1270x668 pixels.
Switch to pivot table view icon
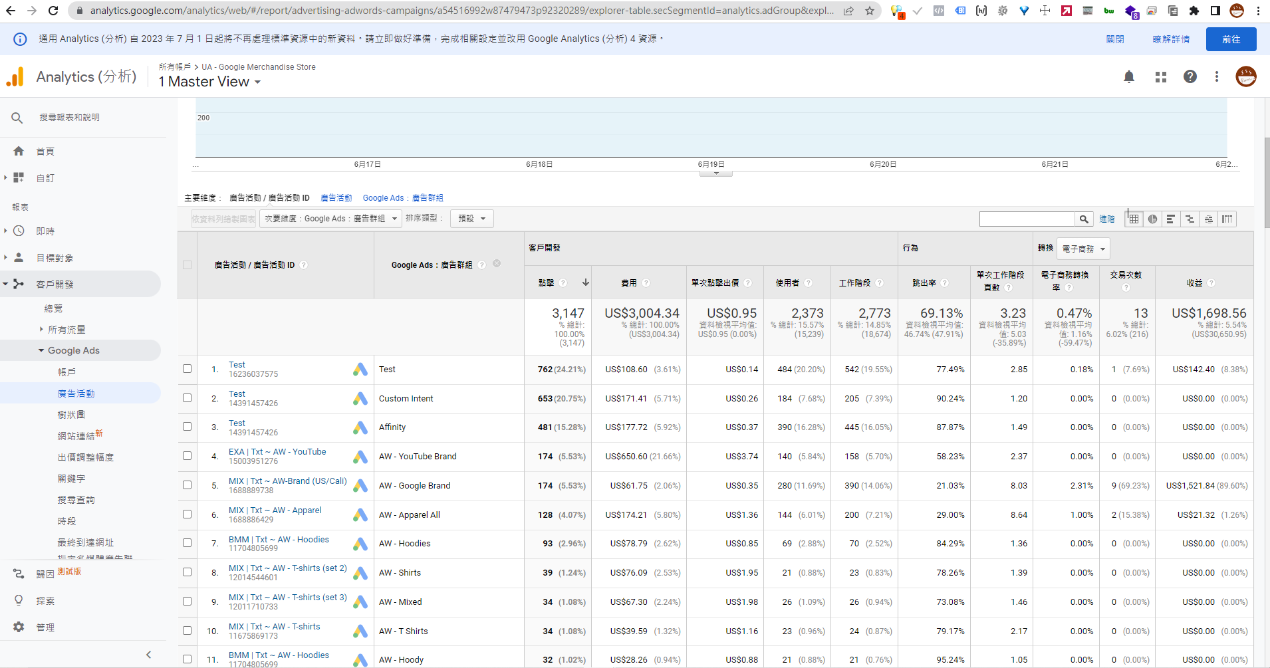tap(1227, 219)
